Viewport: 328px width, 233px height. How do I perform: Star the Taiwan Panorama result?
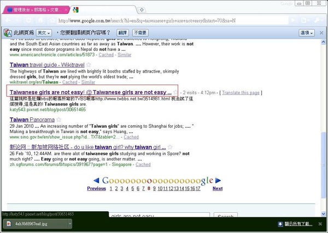coord(58,120)
